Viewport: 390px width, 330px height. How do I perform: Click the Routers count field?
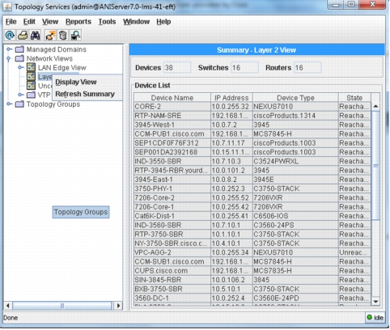point(307,67)
